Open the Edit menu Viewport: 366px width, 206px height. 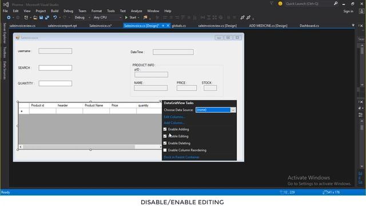[15, 11]
